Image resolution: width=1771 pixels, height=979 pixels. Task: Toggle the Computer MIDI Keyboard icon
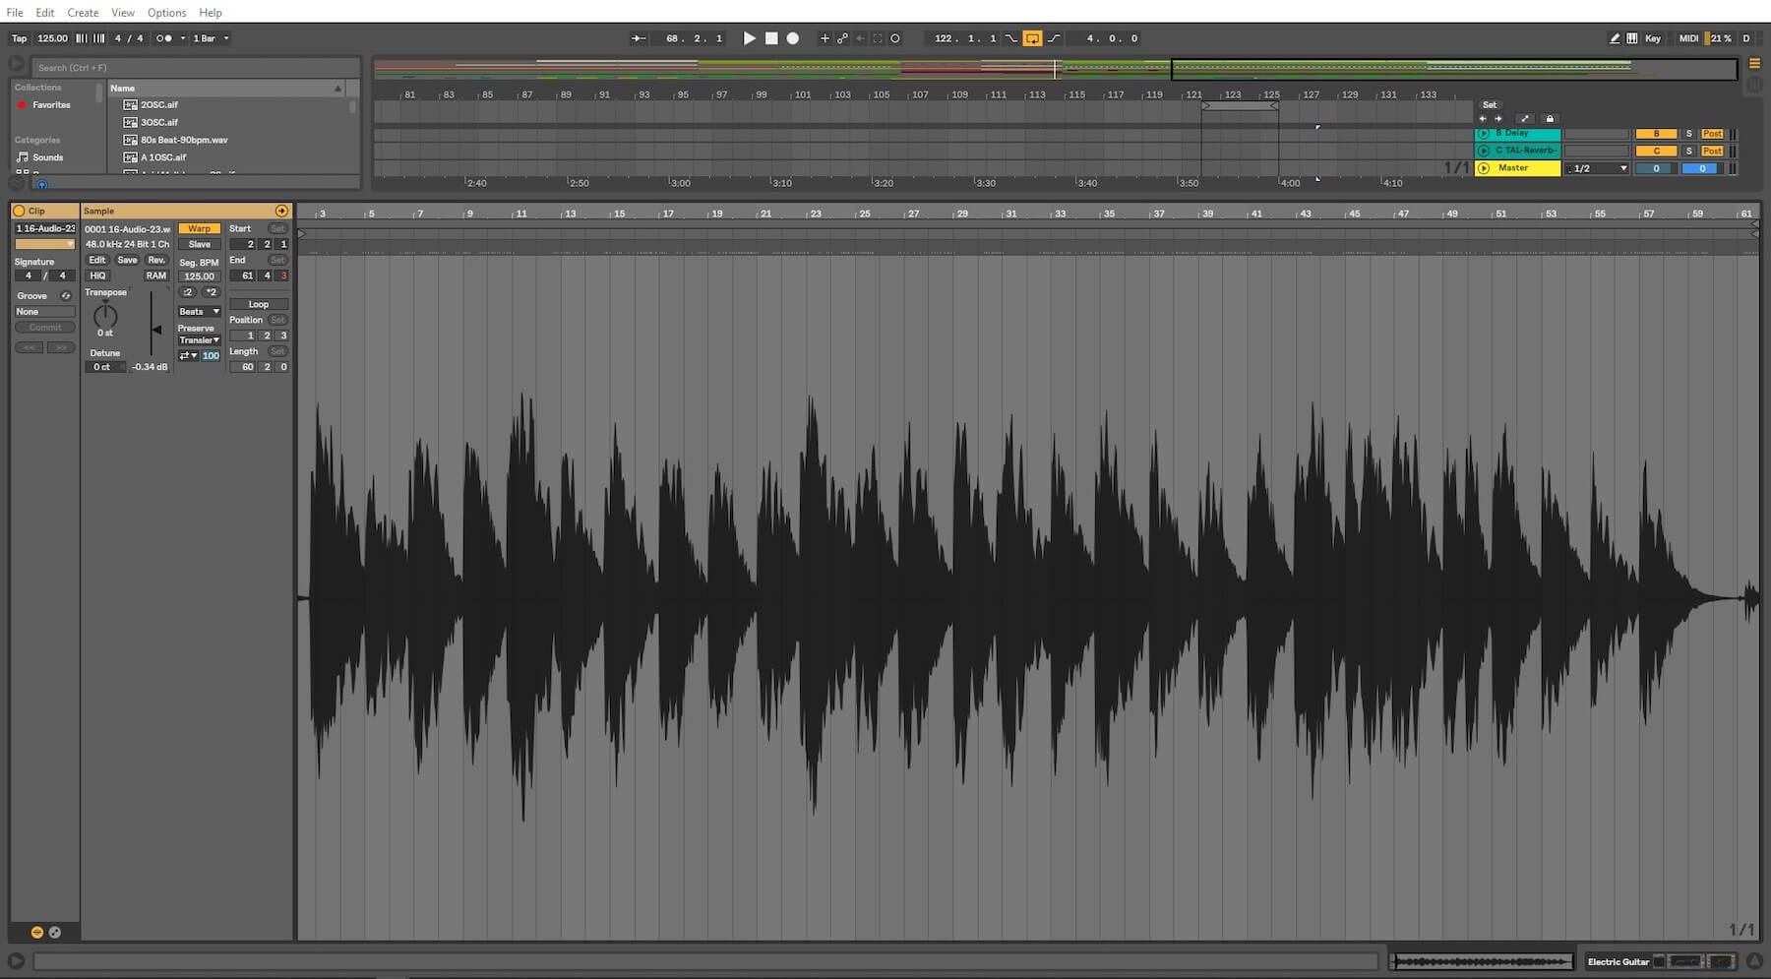coord(1632,38)
